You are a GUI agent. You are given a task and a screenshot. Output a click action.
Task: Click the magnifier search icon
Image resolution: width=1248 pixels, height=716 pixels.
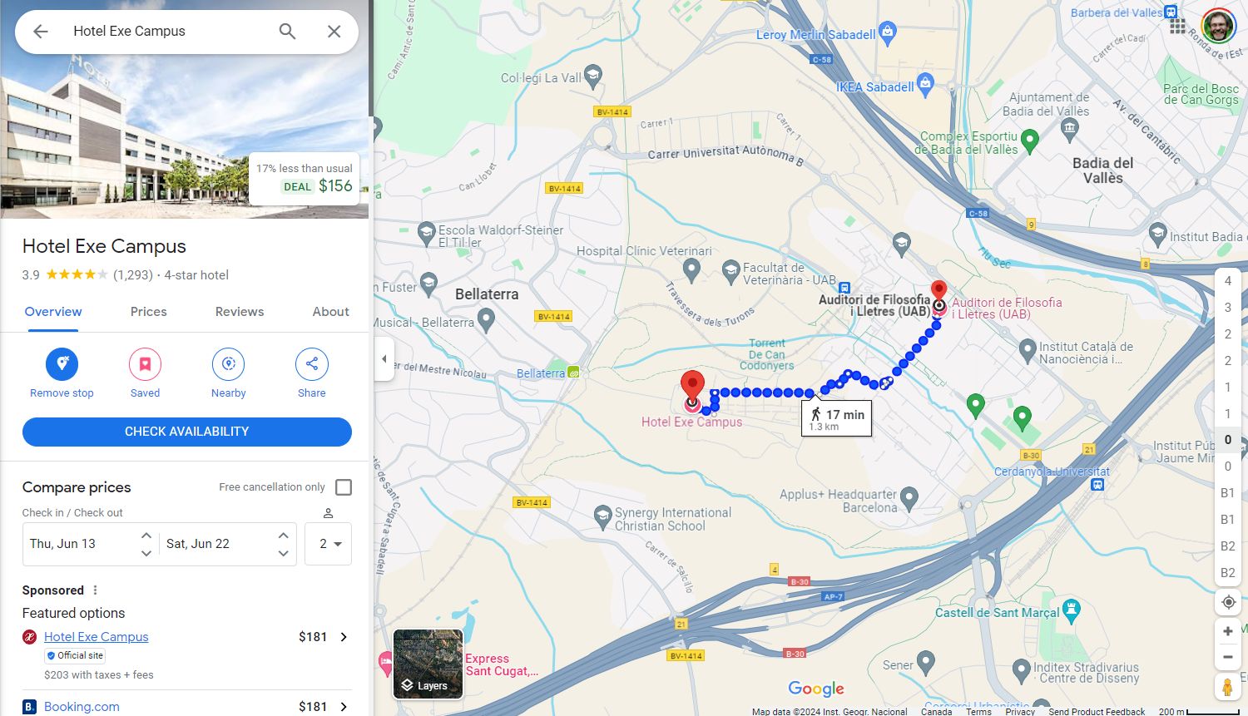287,32
